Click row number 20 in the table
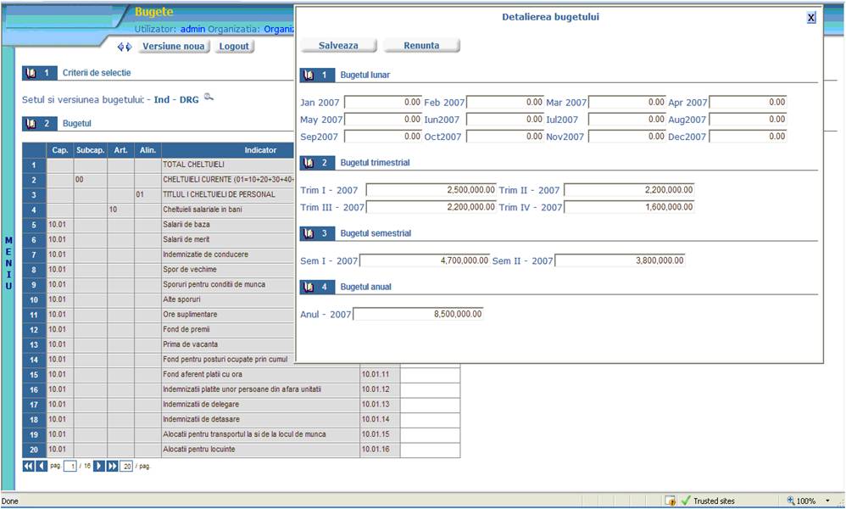The height and width of the screenshot is (509, 846). (34, 450)
